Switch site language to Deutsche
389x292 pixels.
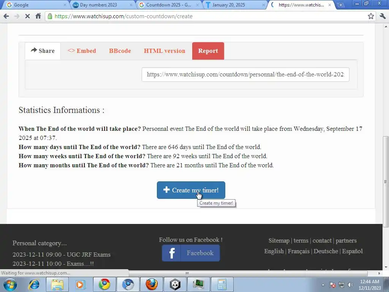326,251
